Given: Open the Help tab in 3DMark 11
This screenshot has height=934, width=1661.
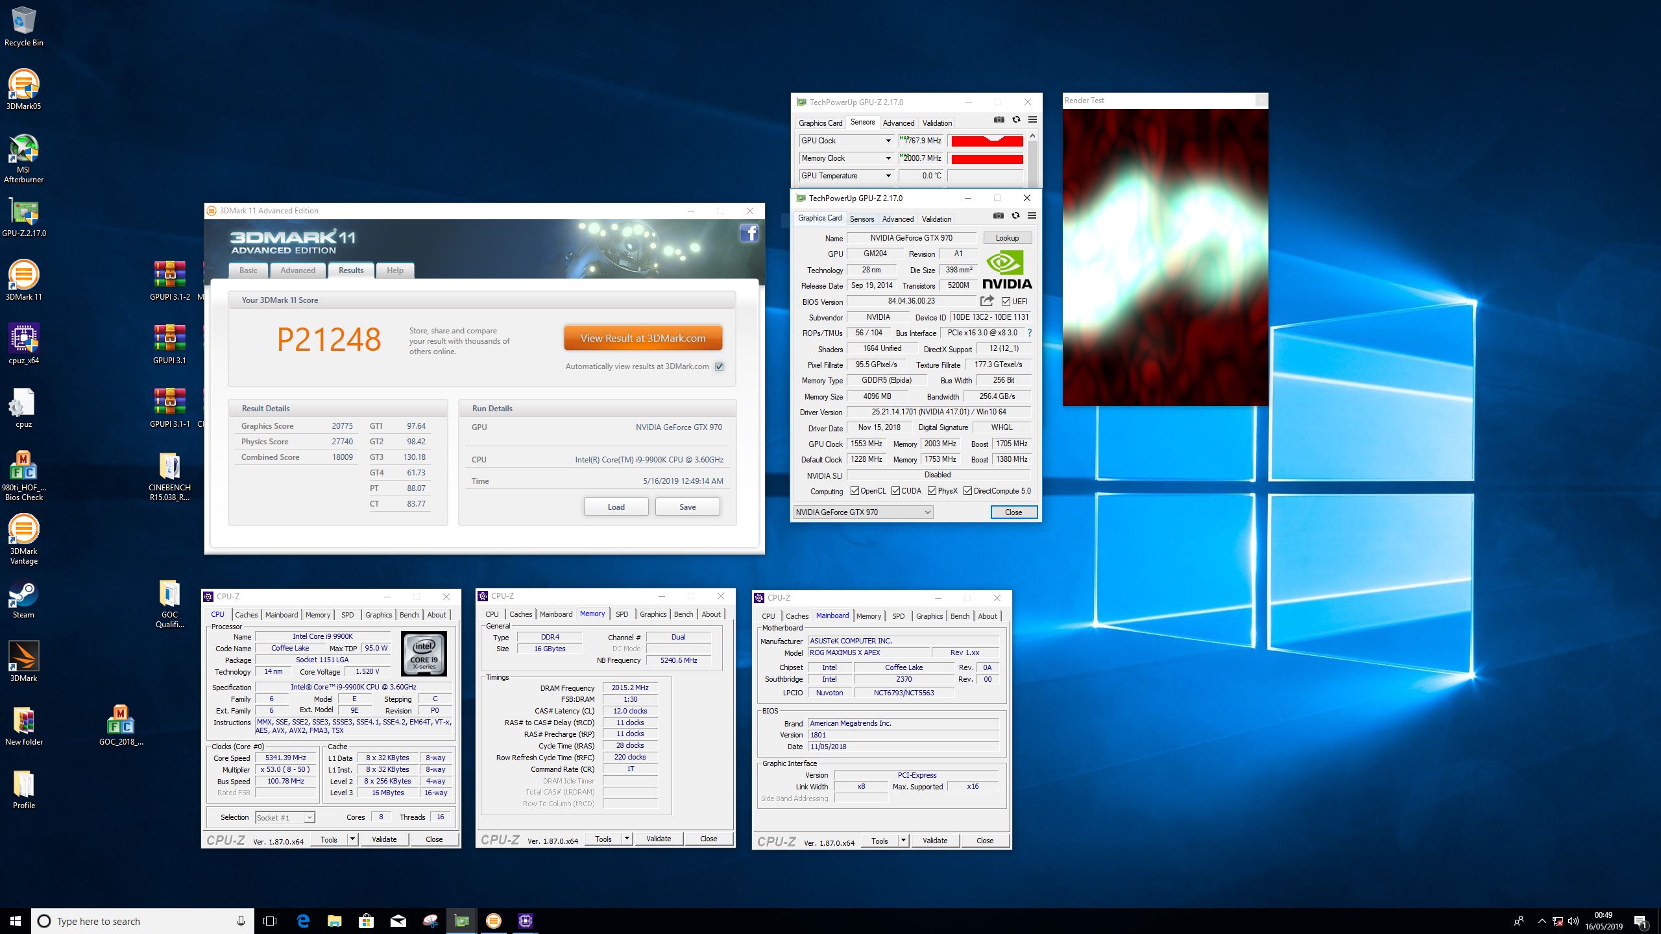Looking at the screenshot, I should click(395, 270).
